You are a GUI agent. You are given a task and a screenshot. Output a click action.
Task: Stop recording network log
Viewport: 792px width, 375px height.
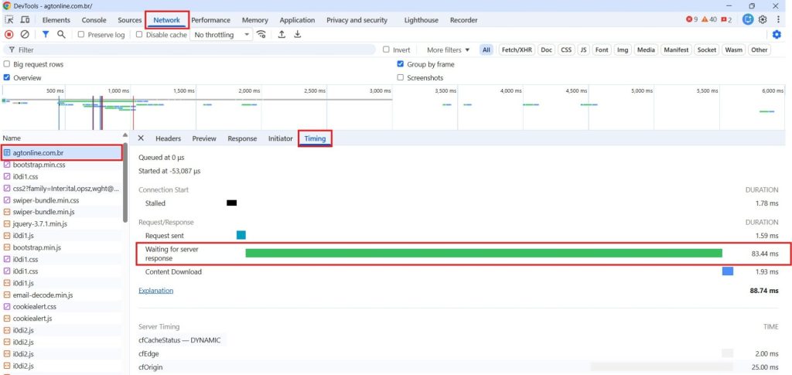[x=9, y=34]
